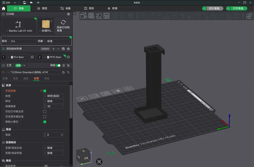The height and width of the screenshot is (167, 254).
Task: Click the 切片单盘 slice button
Action: 215,8
